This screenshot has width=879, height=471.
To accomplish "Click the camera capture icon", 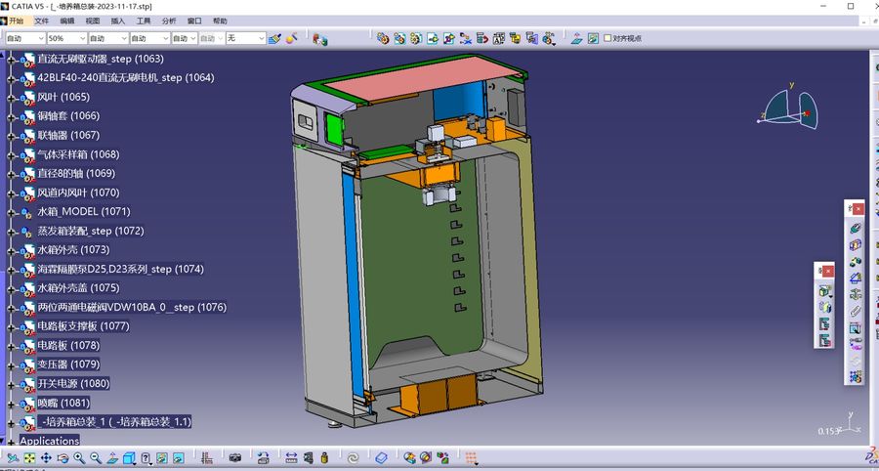I will [234, 458].
